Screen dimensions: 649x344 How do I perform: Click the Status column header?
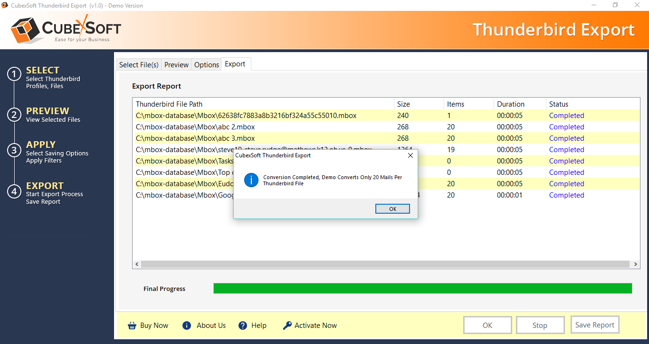pos(593,104)
